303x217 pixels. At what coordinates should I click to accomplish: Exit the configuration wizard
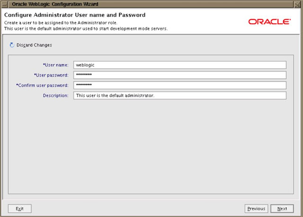pyautogui.click(x=20, y=208)
